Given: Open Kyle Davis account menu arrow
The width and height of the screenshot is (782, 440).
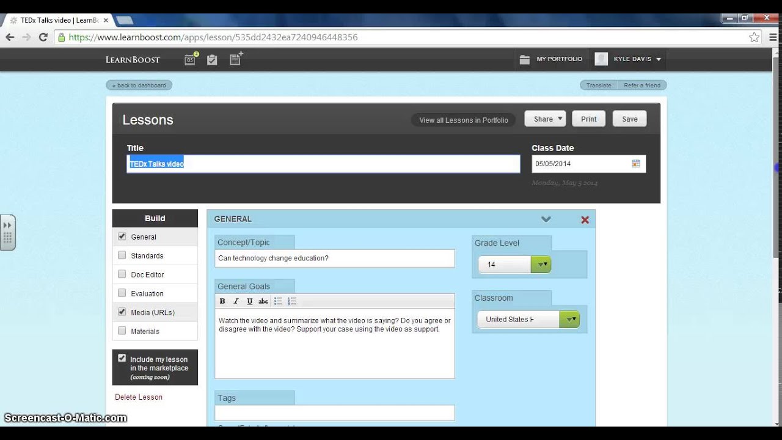Looking at the screenshot, I should [659, 59].
